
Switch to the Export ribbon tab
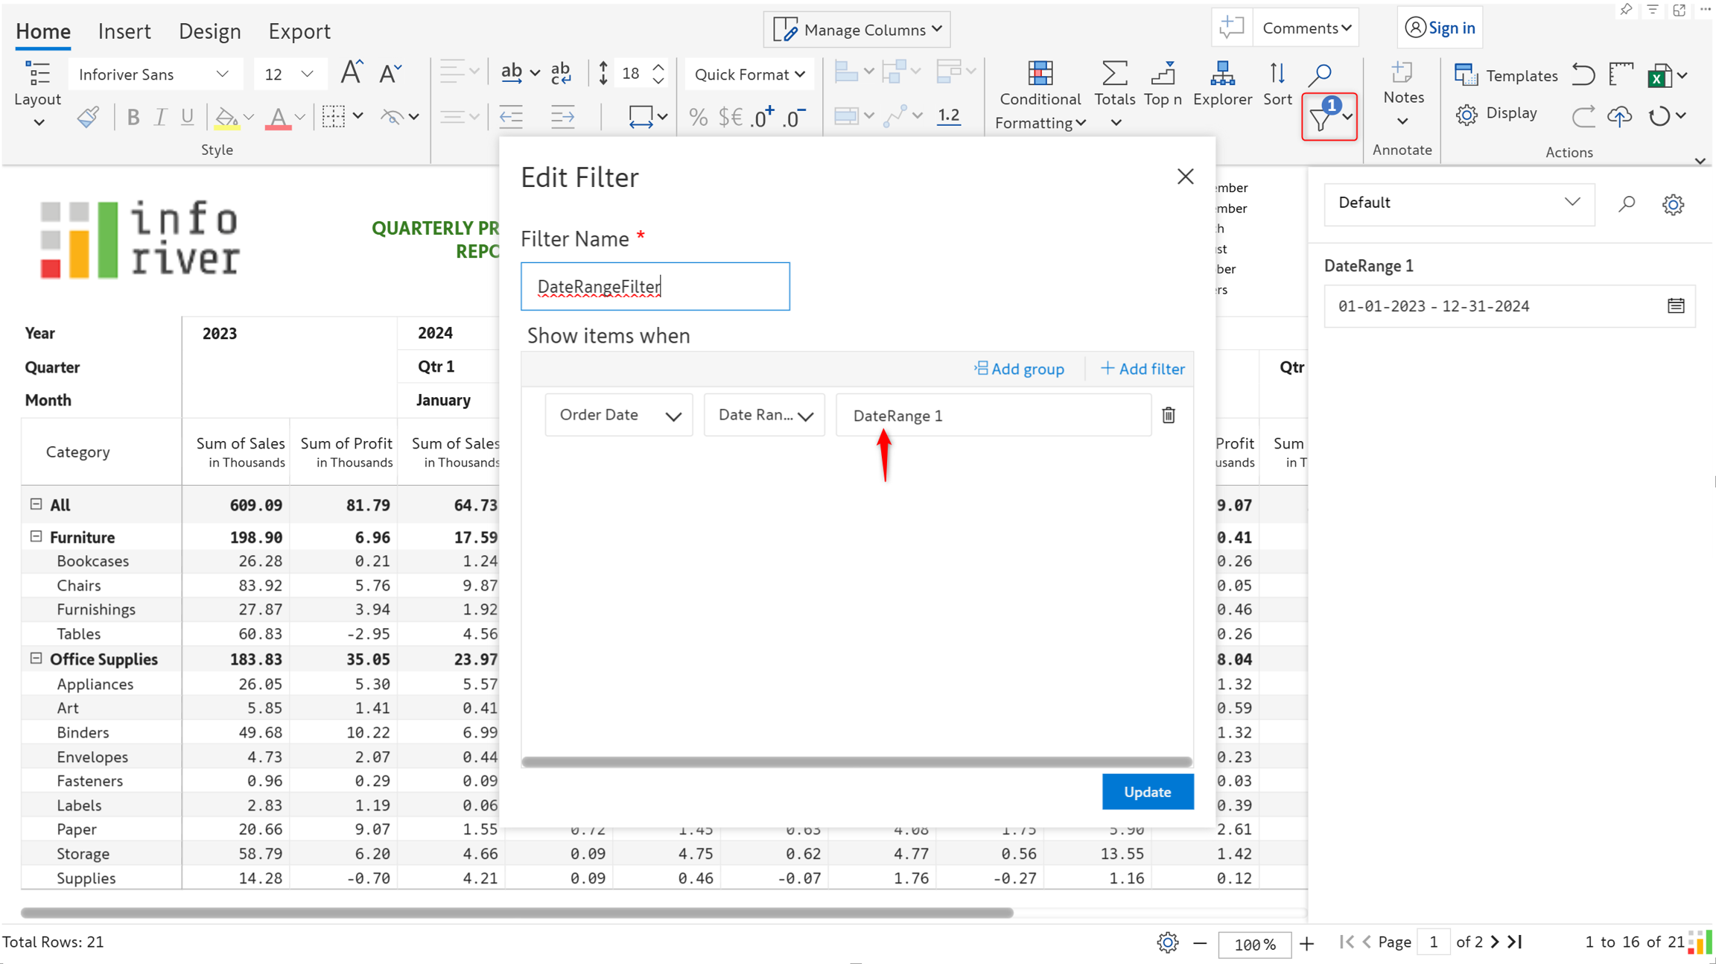click(299, 31)
